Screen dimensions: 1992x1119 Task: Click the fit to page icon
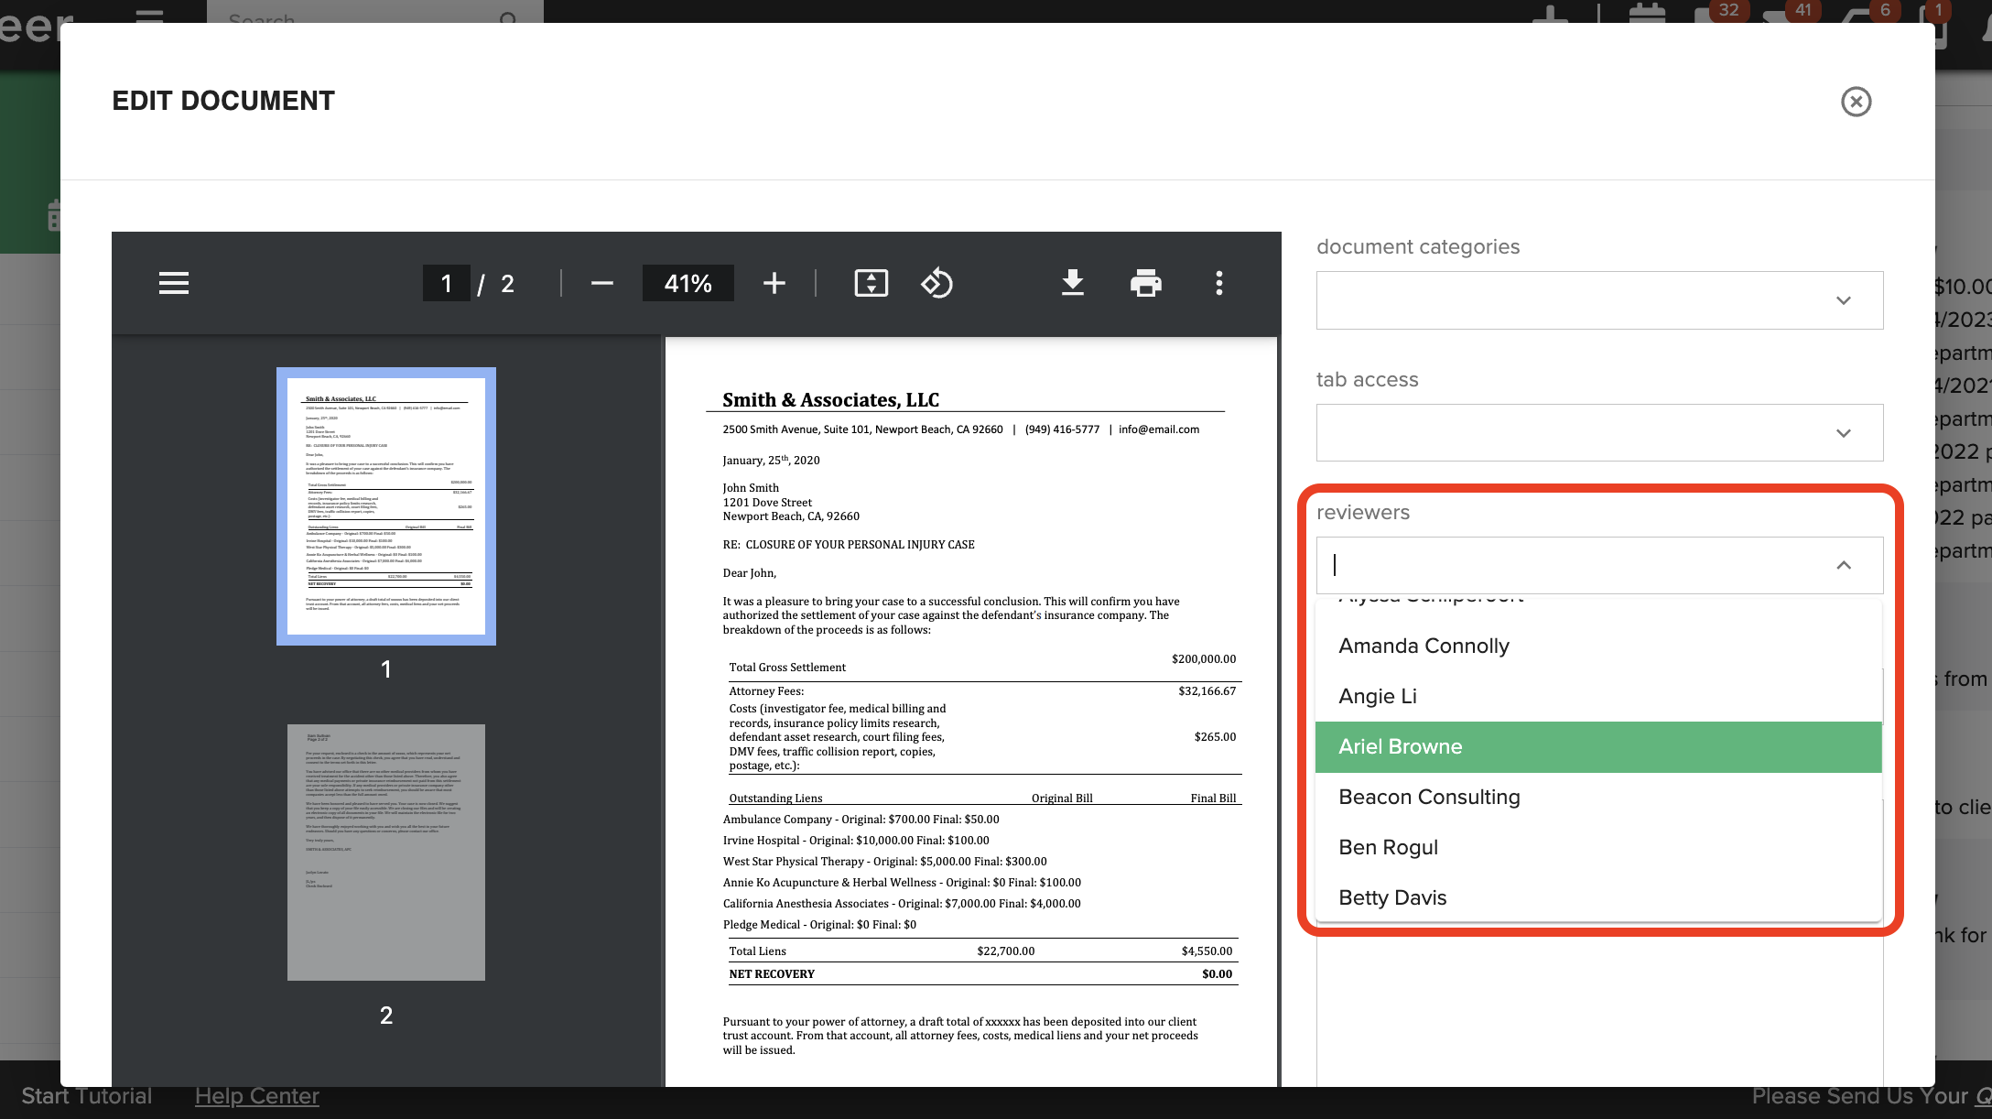[871, 283]
